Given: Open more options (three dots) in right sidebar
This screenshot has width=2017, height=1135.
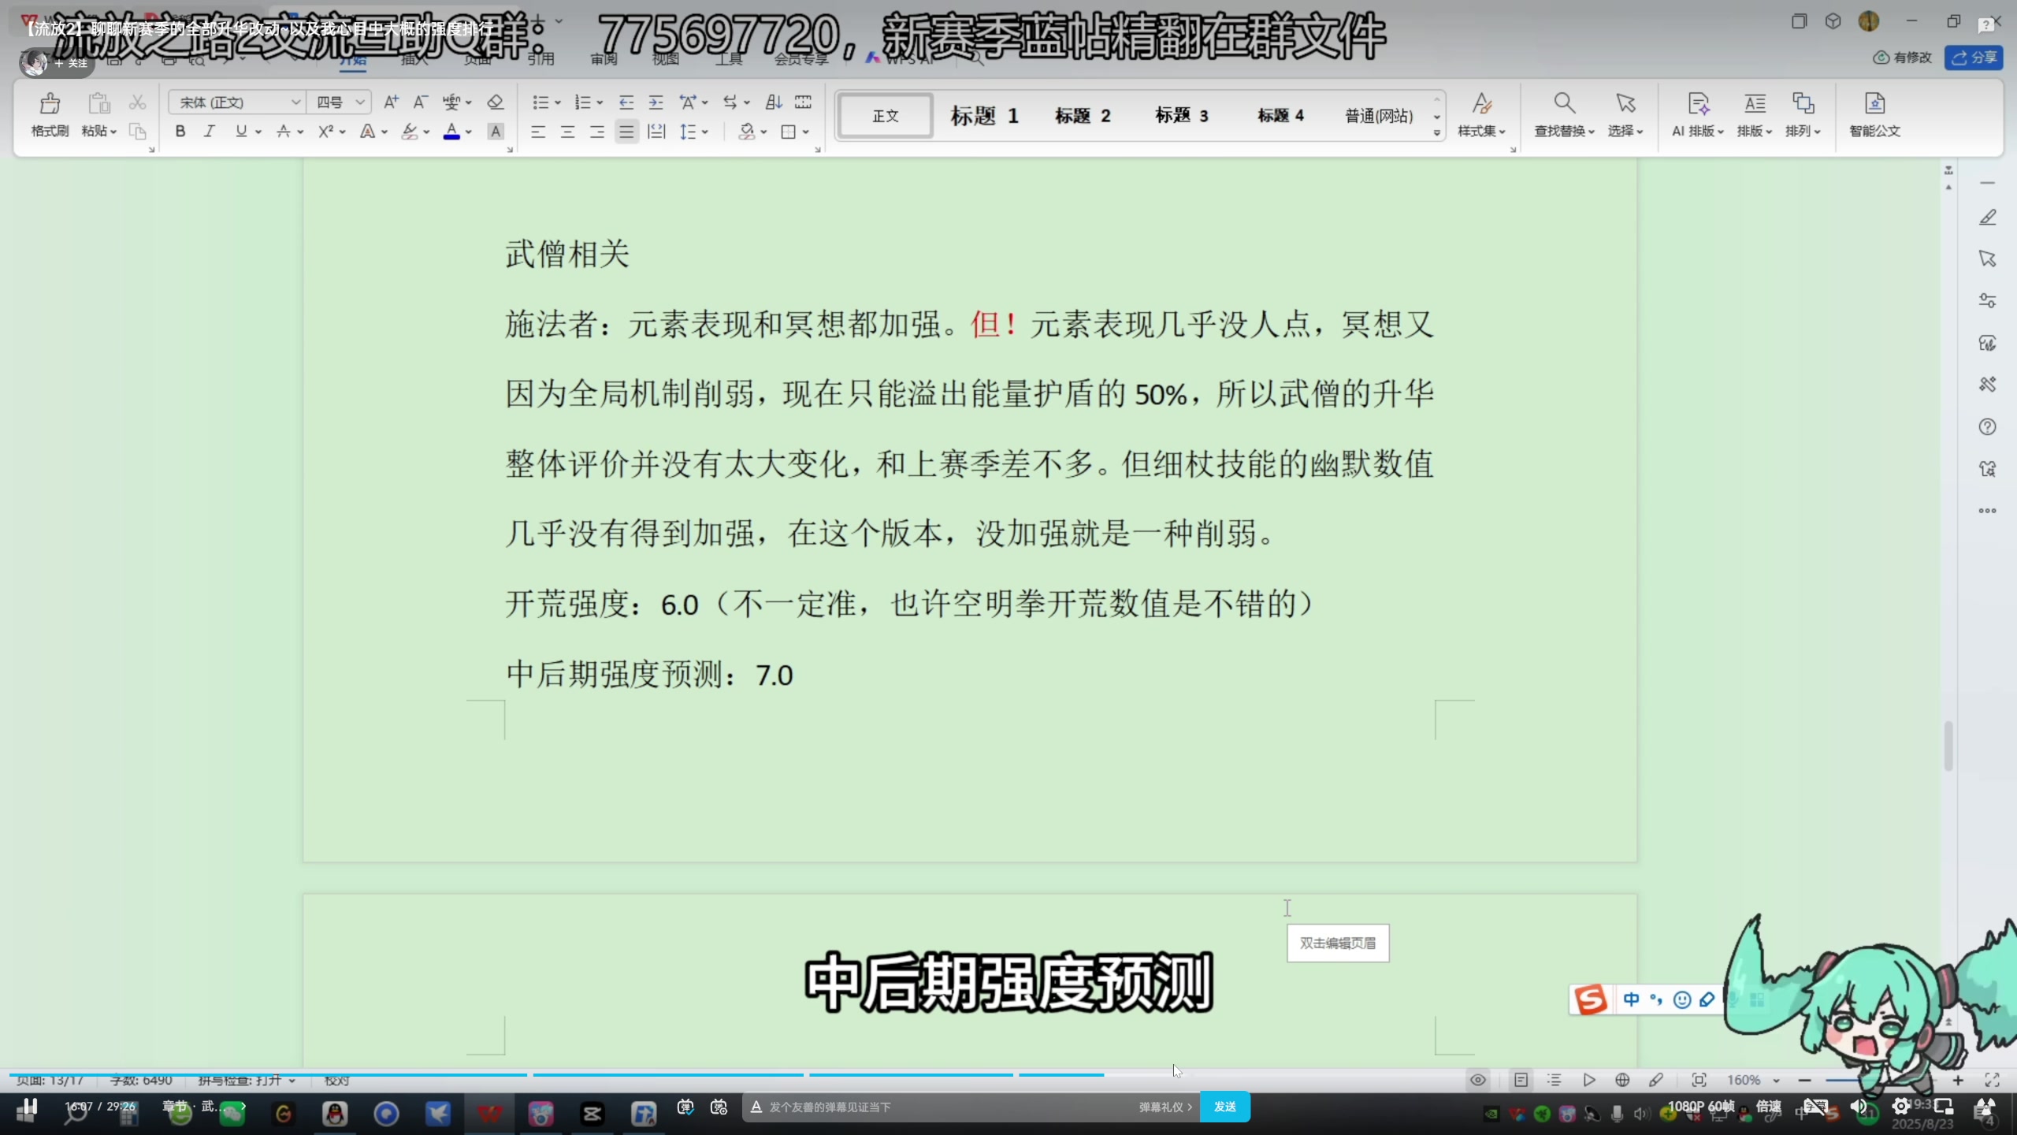Looking at the screenshot, I should [x=1987, y=511].
